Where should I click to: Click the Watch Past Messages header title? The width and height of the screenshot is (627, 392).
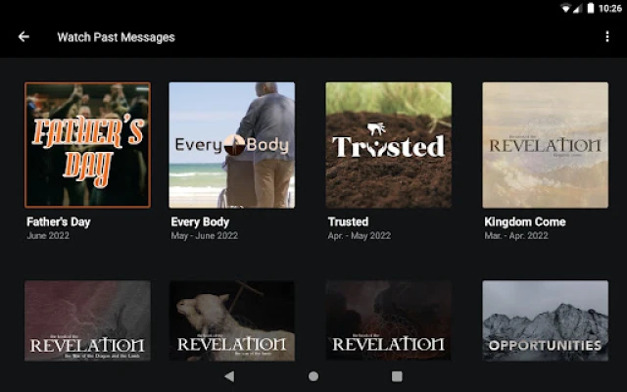(116, 37)
